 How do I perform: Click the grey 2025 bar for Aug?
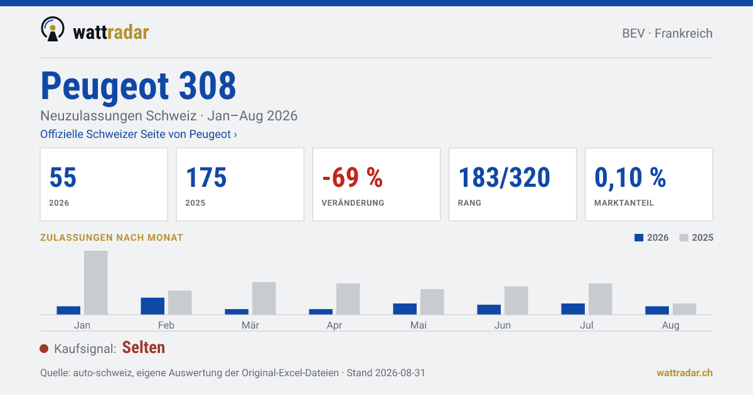[x=685, y=309]
